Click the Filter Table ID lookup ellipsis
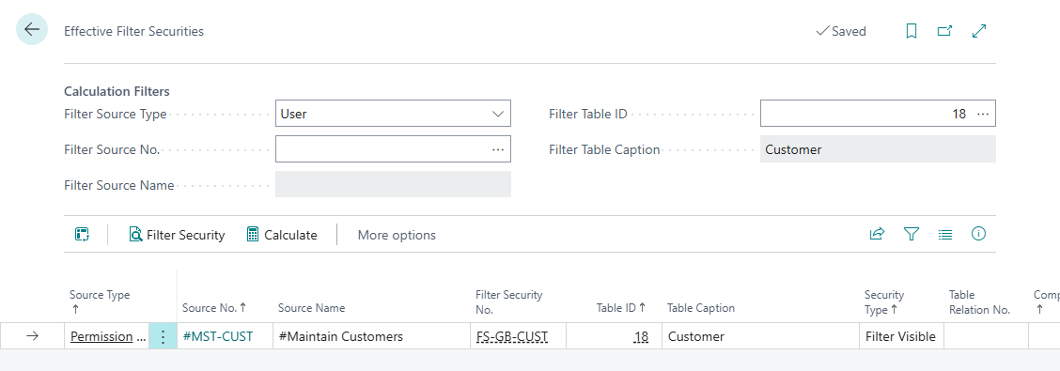1060x371 pixels. click(x=982, y=115)
